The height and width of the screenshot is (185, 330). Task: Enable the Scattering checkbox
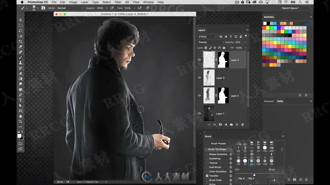[207, 159]
